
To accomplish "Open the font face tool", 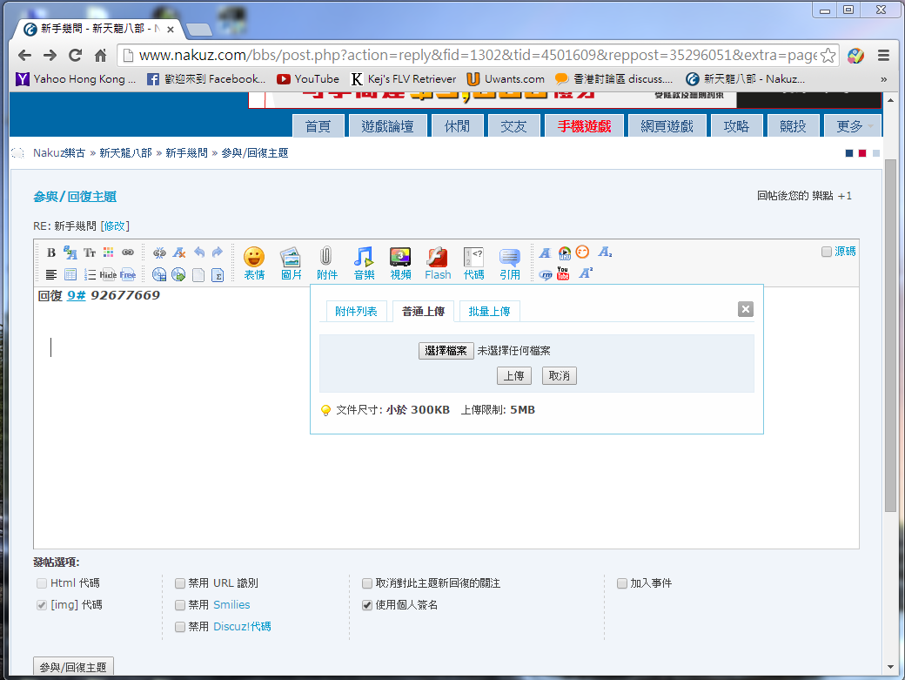I will click(70, 252).
